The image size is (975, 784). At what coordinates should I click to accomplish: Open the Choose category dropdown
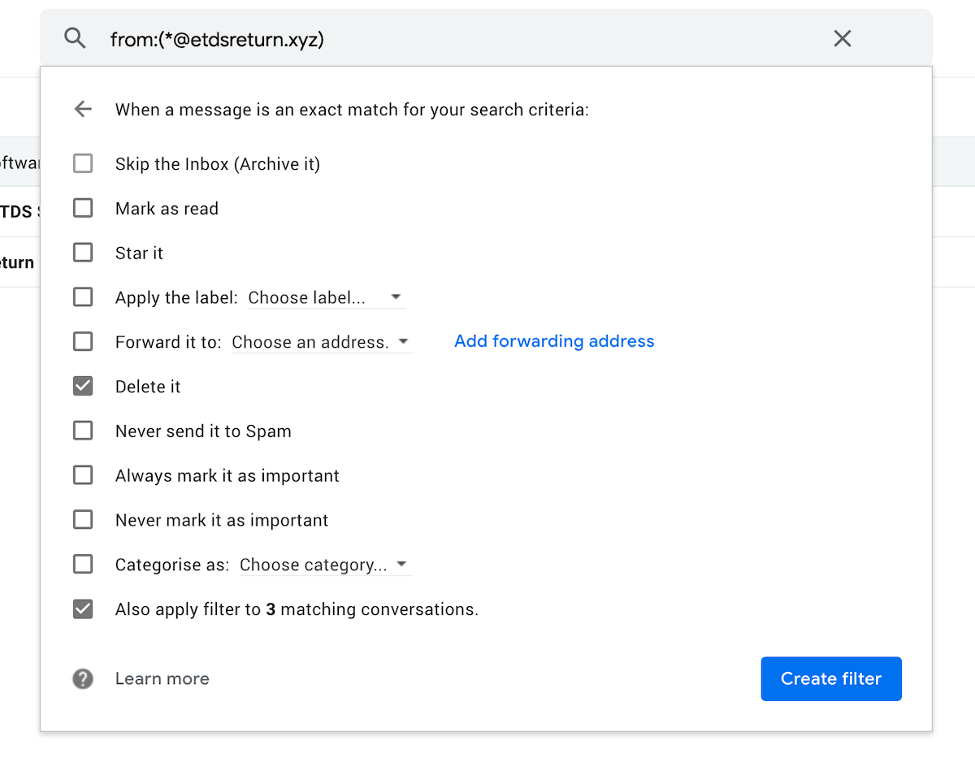pyautogui.click(x=324, y=564)
